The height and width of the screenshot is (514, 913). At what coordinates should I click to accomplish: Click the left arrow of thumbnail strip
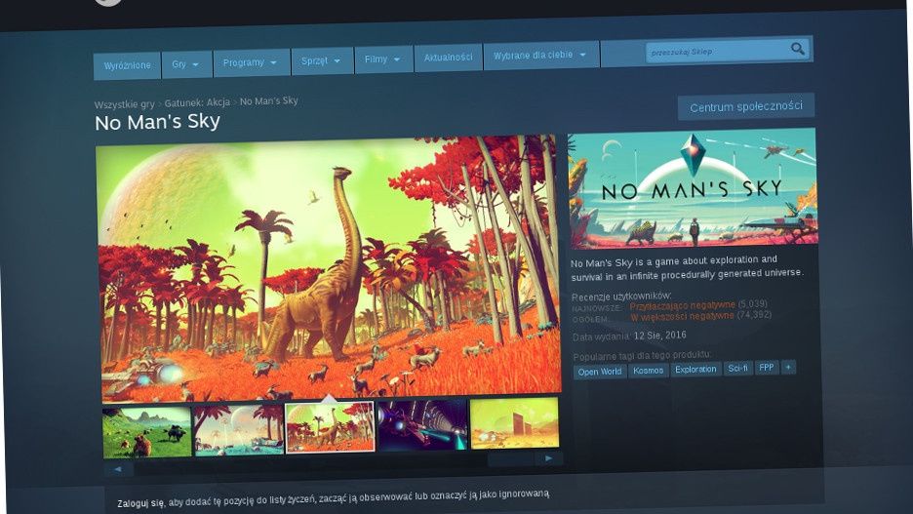click(118, 468)
